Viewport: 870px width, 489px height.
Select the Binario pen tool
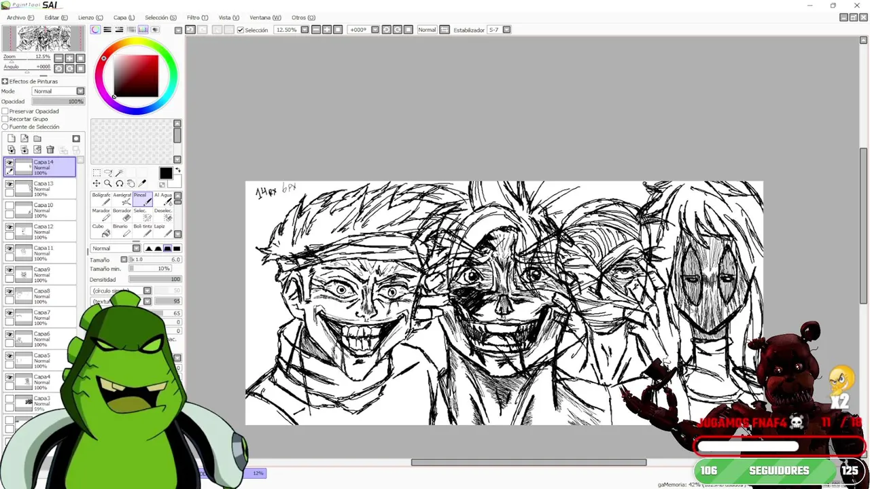(x=122, y=230)
